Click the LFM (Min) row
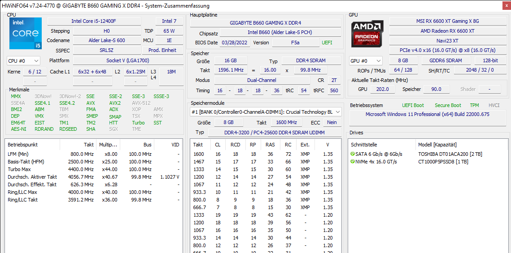 click(93, 154)
